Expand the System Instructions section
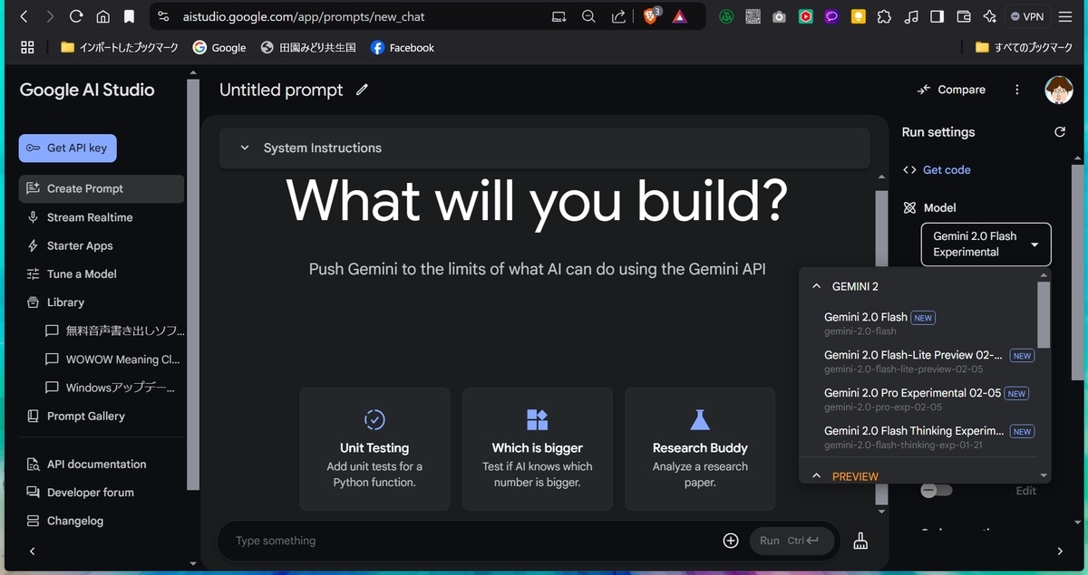 (x=544, y=148)
